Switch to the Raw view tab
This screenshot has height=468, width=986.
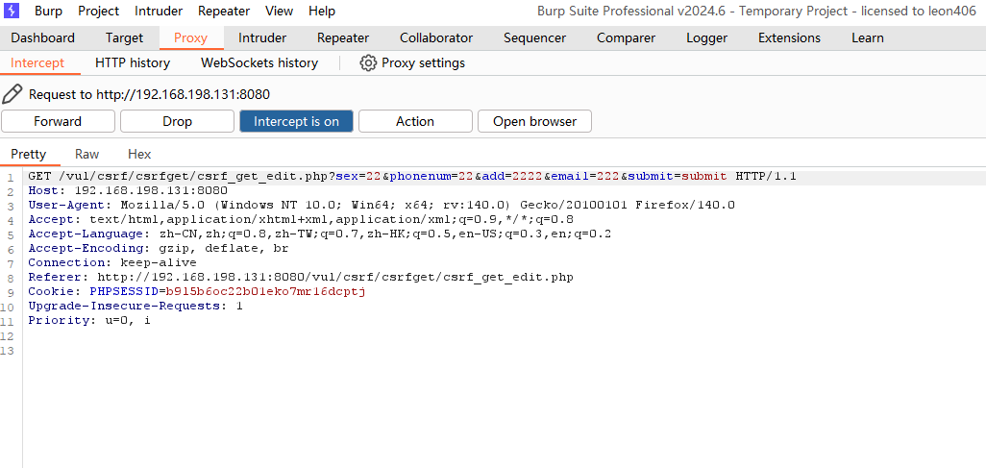click(86, 154)
